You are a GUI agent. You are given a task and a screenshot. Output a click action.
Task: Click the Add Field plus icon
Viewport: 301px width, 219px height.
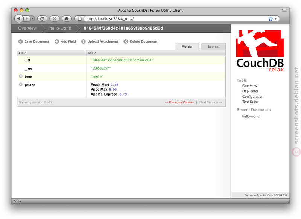coord(57,41)
